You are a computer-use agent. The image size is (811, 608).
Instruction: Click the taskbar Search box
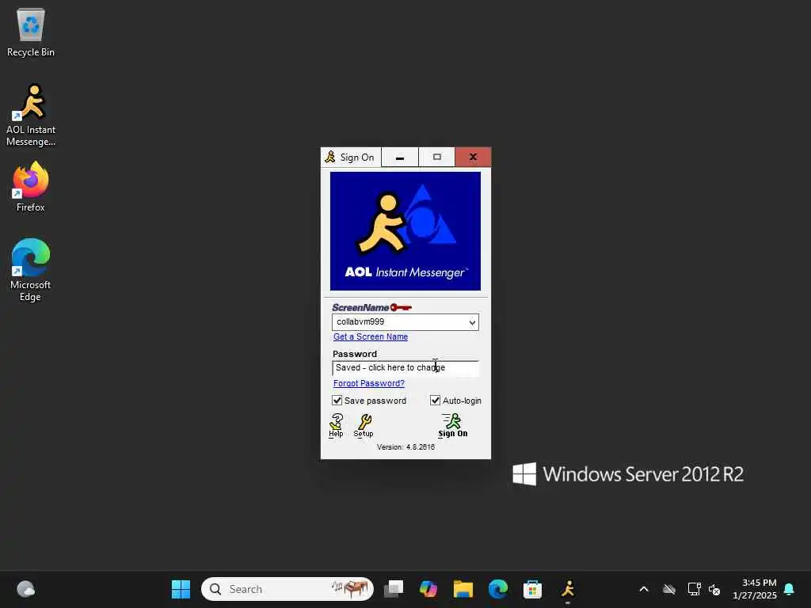pyautogui.click(x=287, y=589)
